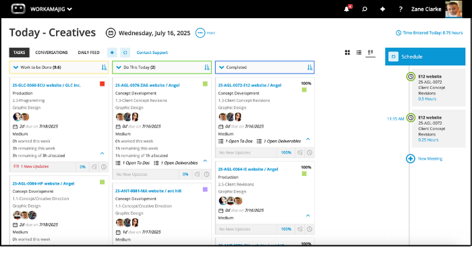Open 1 Open Deliverables on ZAG card

point(176,163)
